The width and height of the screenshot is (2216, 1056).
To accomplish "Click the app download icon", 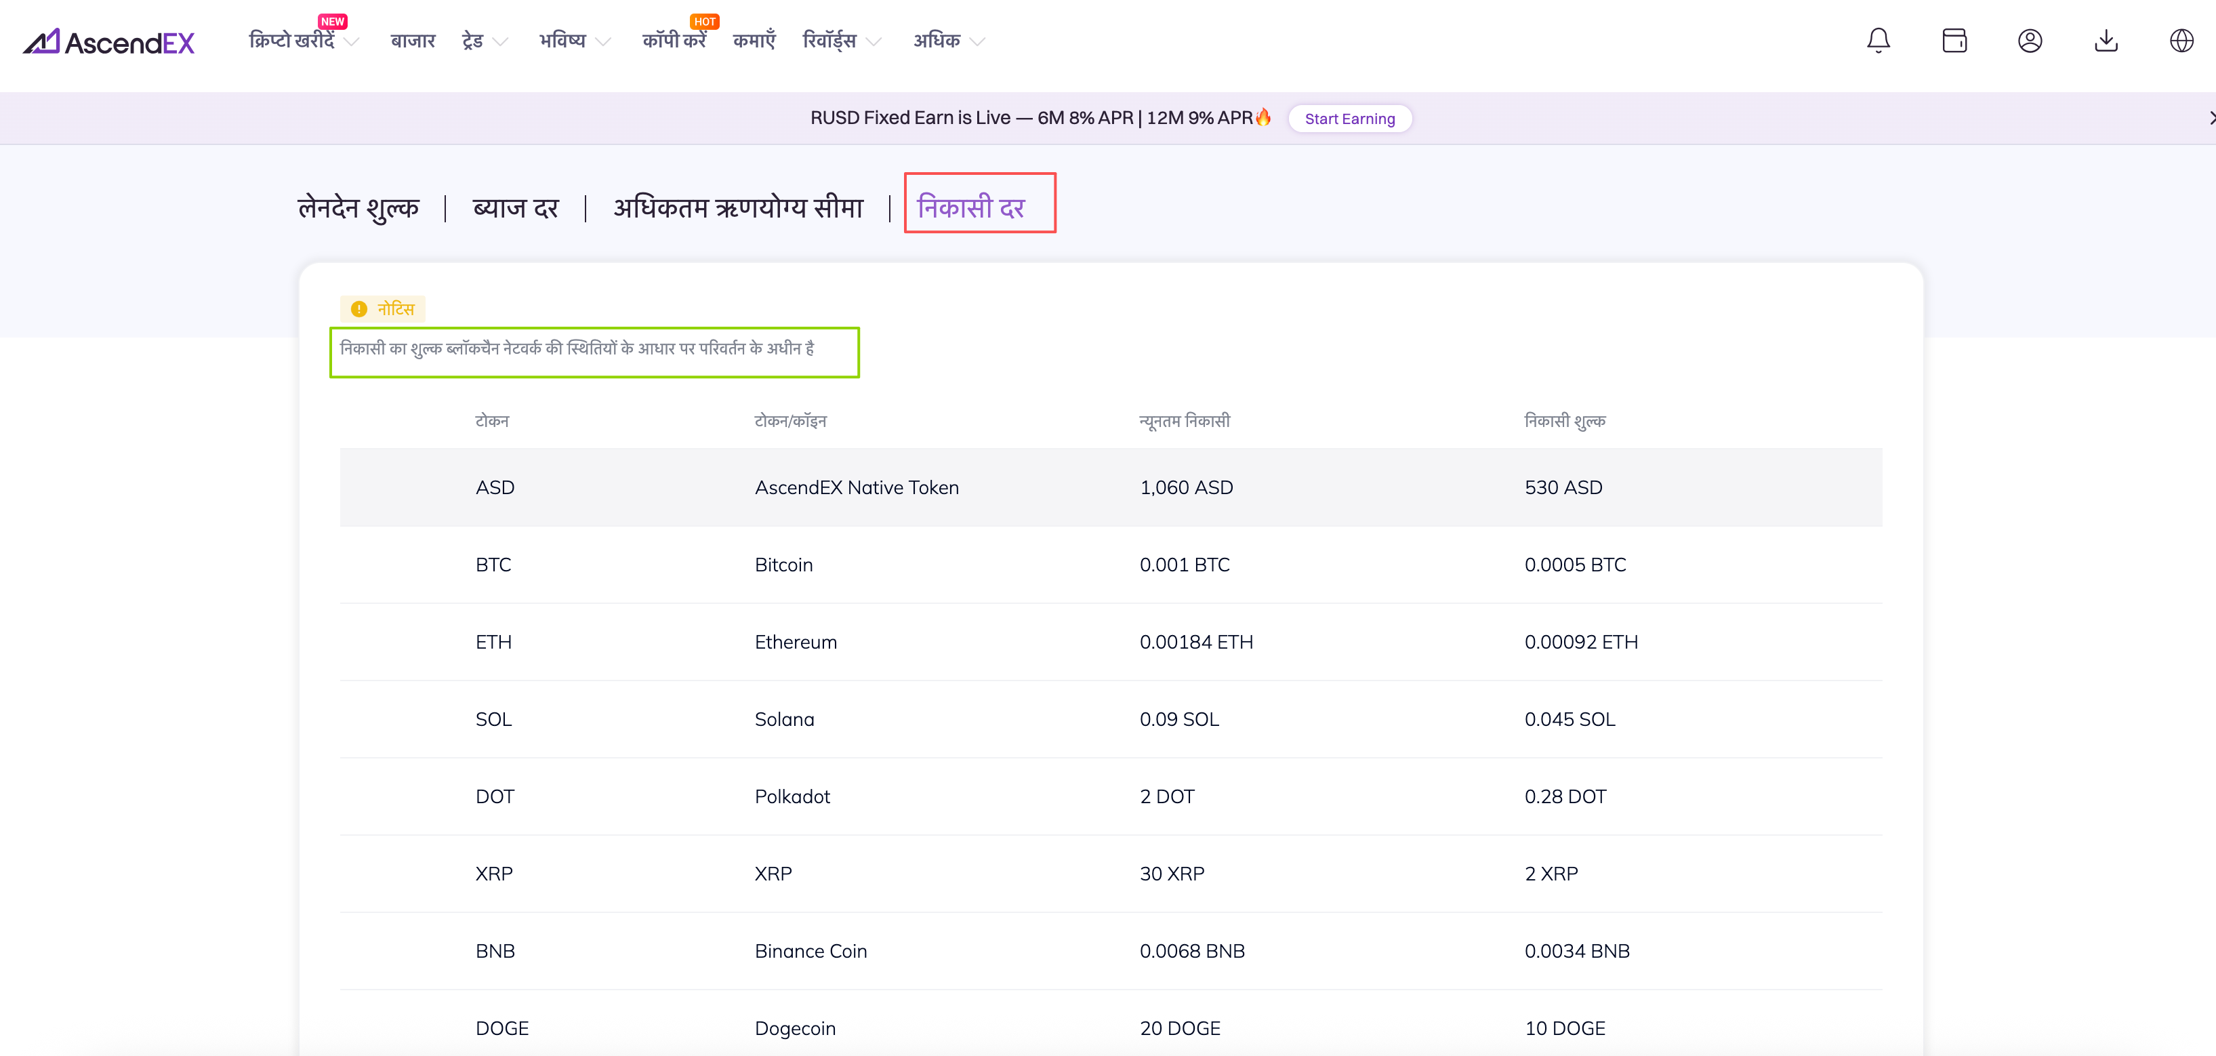I will [2105, 41].
